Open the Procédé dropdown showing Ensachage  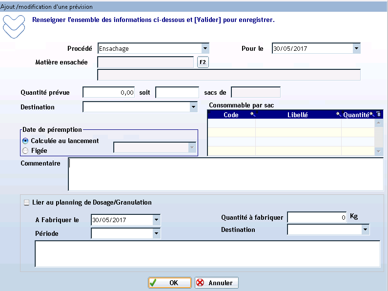tap(205, 48)
